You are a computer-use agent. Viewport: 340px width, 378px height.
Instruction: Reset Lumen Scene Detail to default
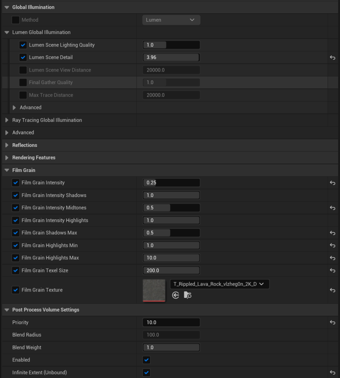[332, 58]
